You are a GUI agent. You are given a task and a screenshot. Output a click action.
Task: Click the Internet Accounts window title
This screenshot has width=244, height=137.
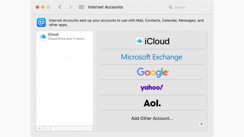(105, 7)
